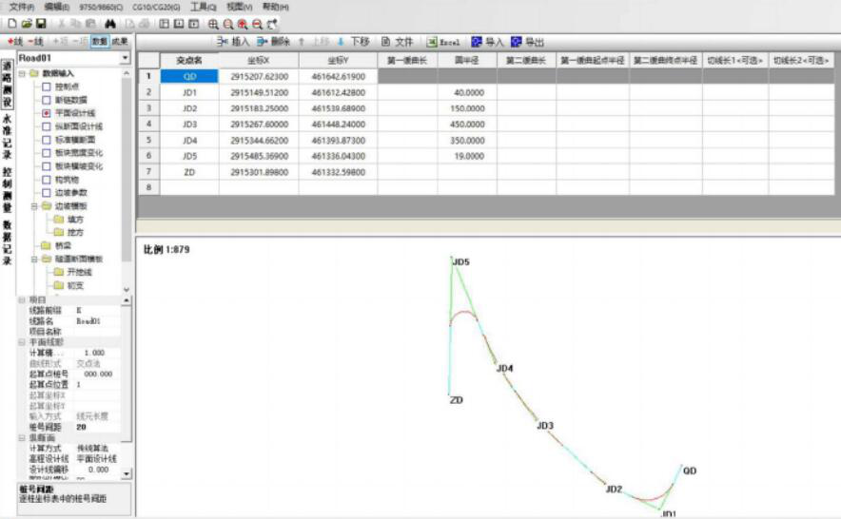Open the 文件 menu
This screenshot has width=841, height=519.
tap(22, 7)
